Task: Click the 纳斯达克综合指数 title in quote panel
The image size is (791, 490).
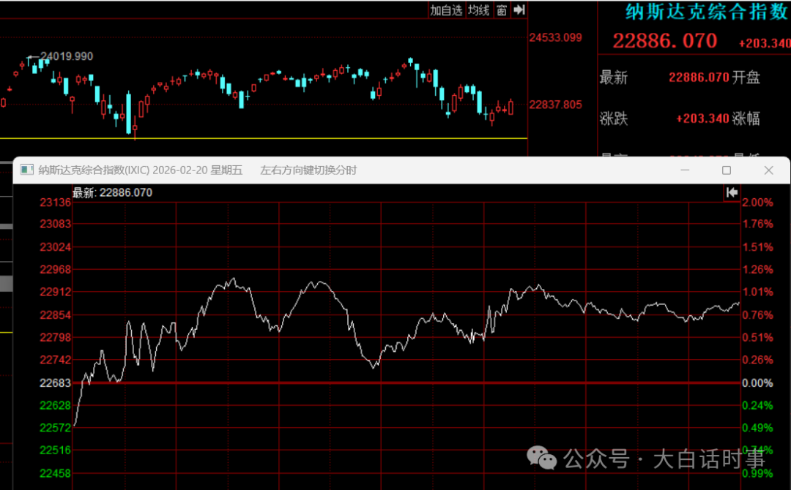Action: point(708,12)
